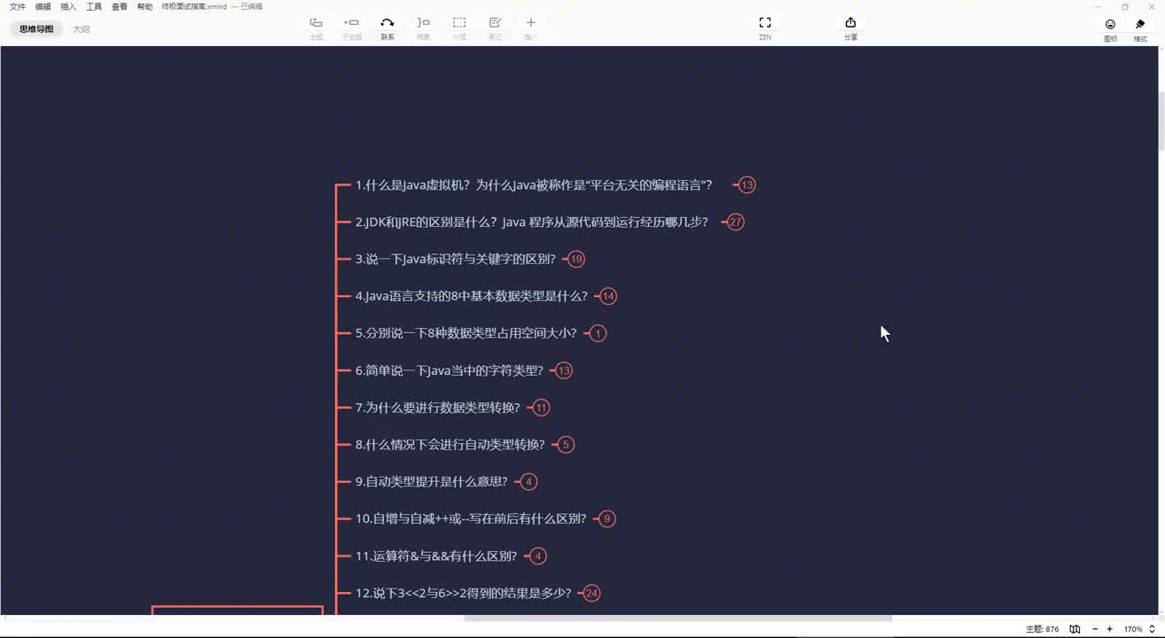Image resolution: width=1165 pixels, height=638 pixels.
Task: Expand the 27 badge on JDK和JRE topic
Action: click(735, 222)
